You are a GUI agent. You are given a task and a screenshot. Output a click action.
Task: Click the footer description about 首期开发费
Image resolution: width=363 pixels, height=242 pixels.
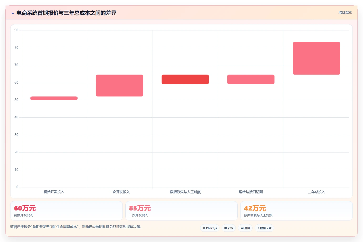[77, 227]
